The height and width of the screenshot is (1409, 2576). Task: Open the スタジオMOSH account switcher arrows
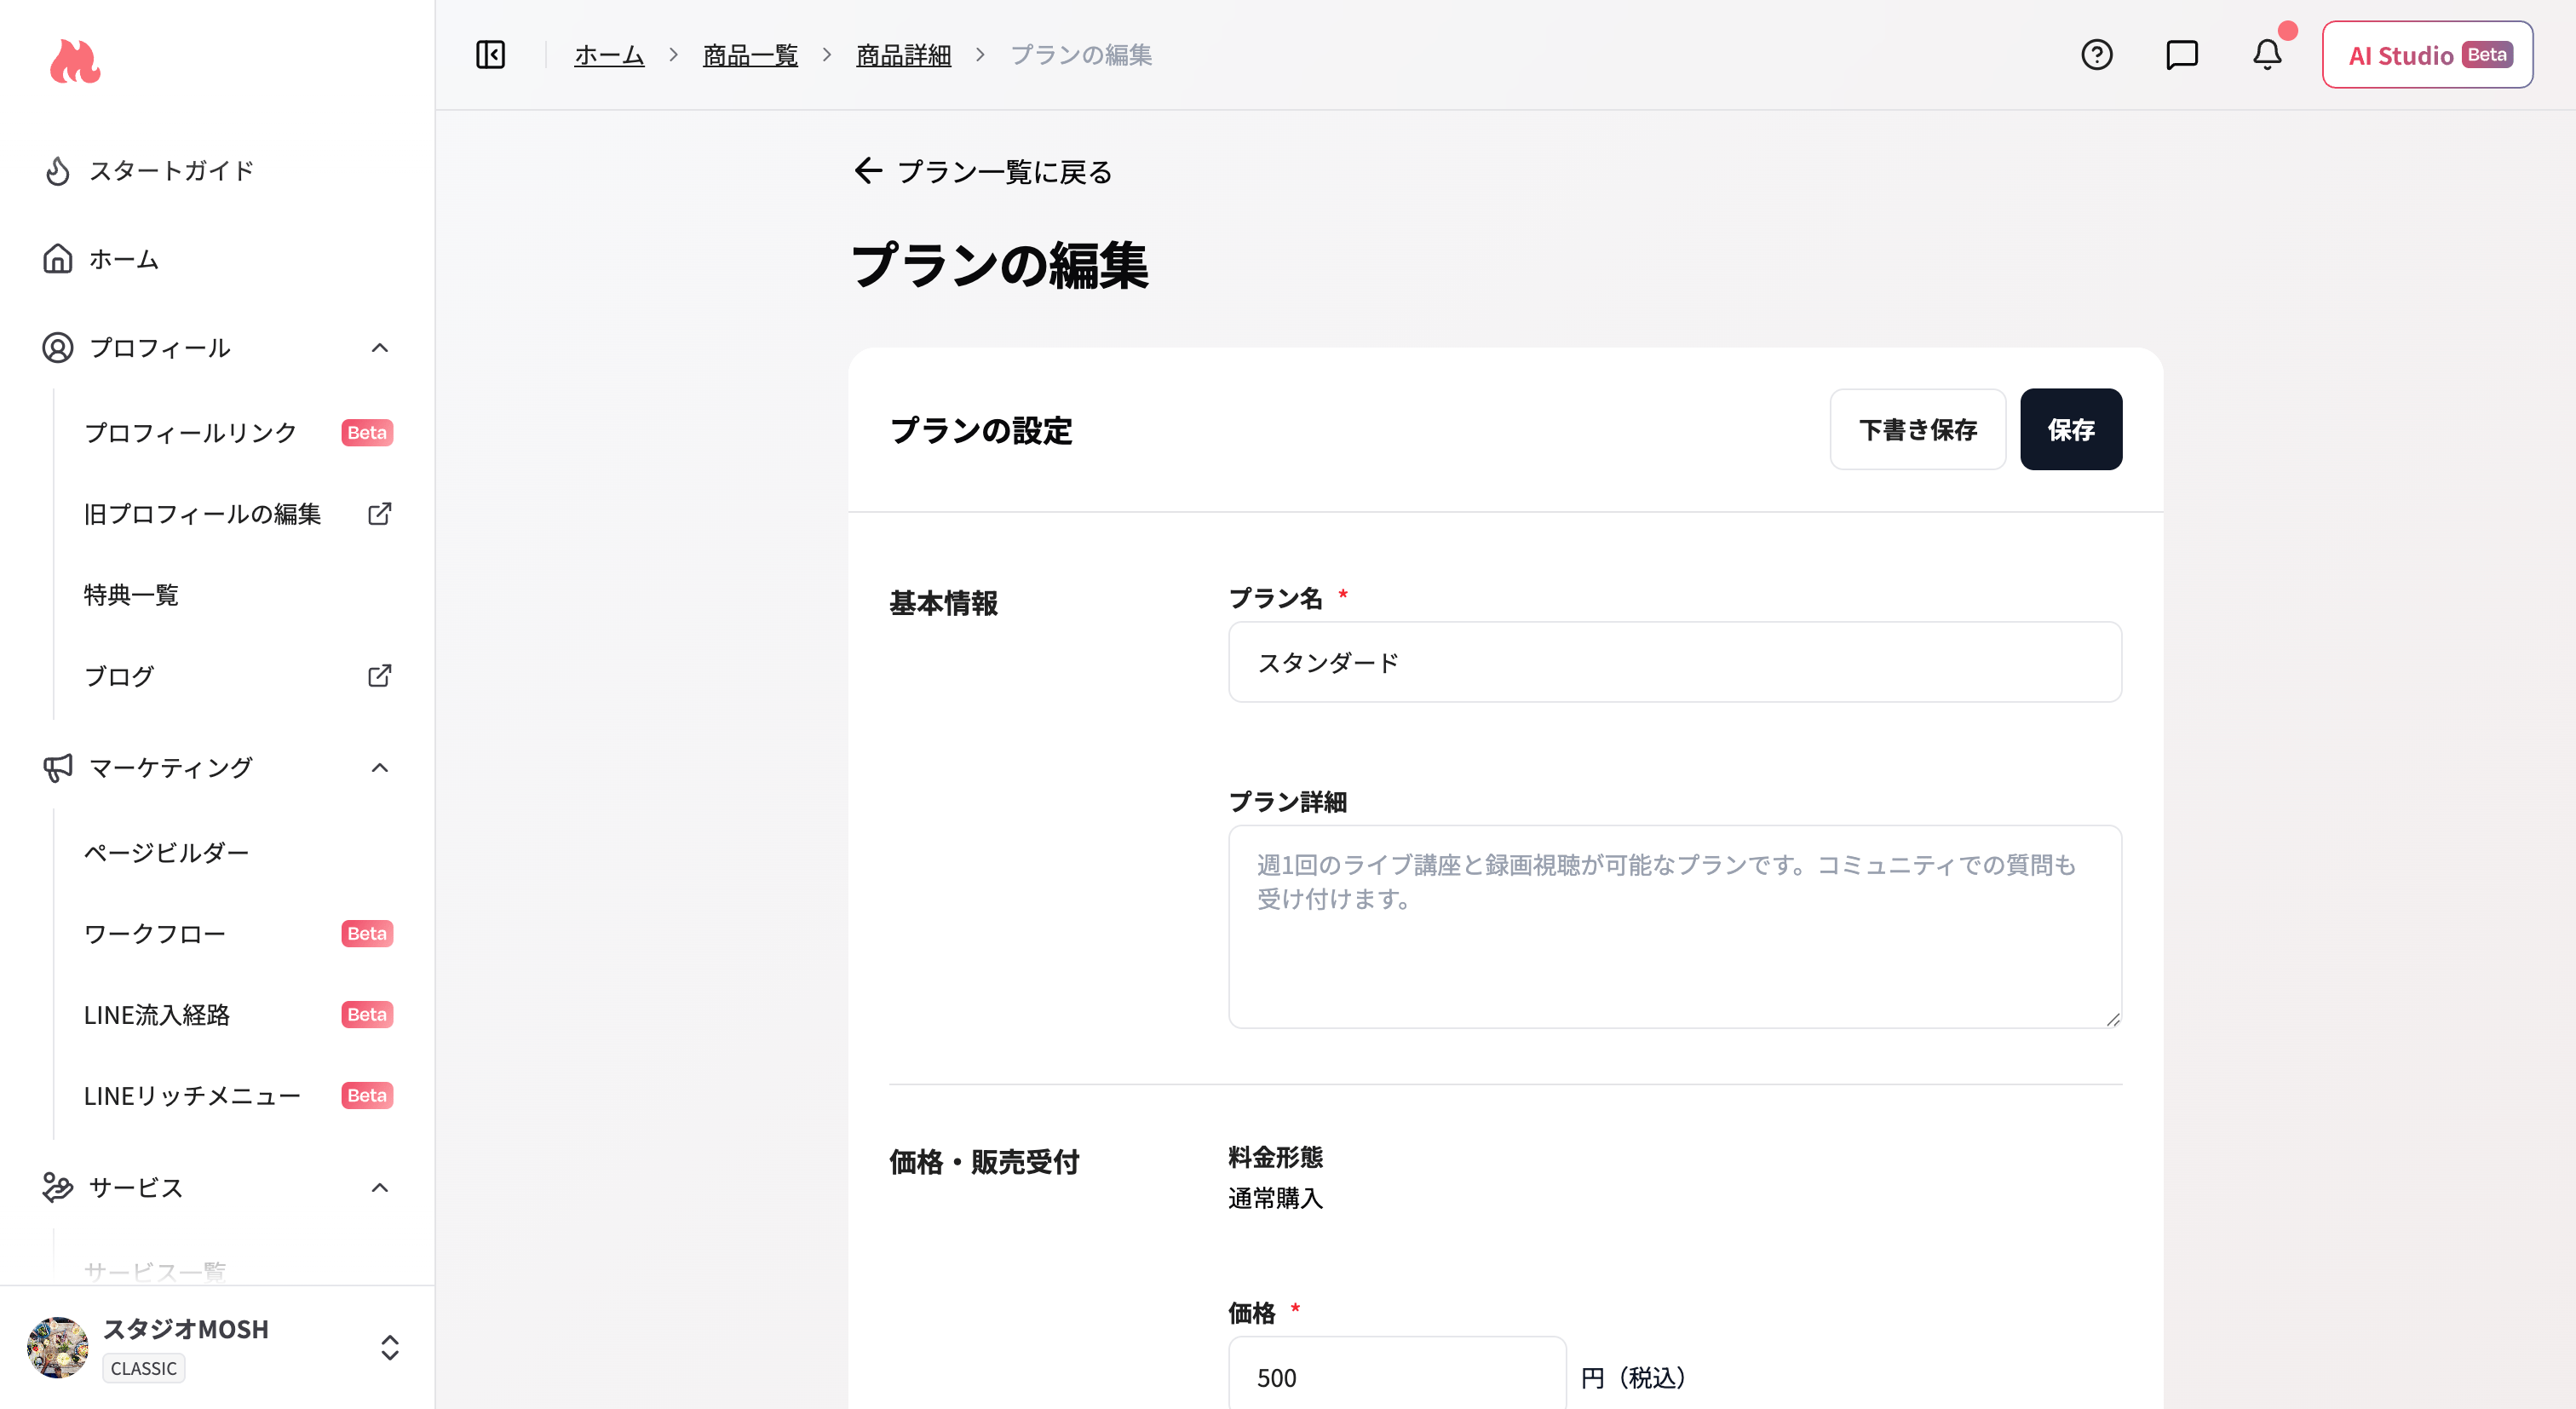coord(390,1347)
